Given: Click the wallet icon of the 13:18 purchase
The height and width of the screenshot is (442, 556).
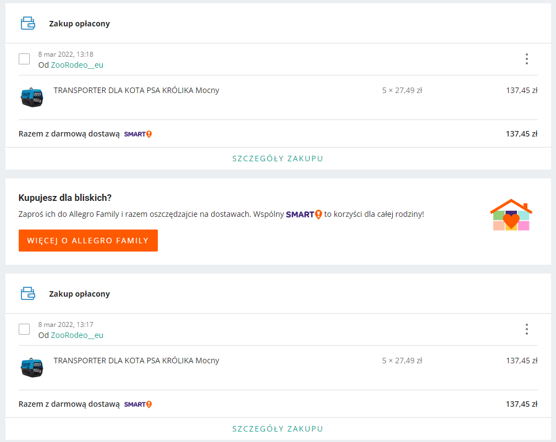Looking at the screenshot, I should (x=28, y=24).
